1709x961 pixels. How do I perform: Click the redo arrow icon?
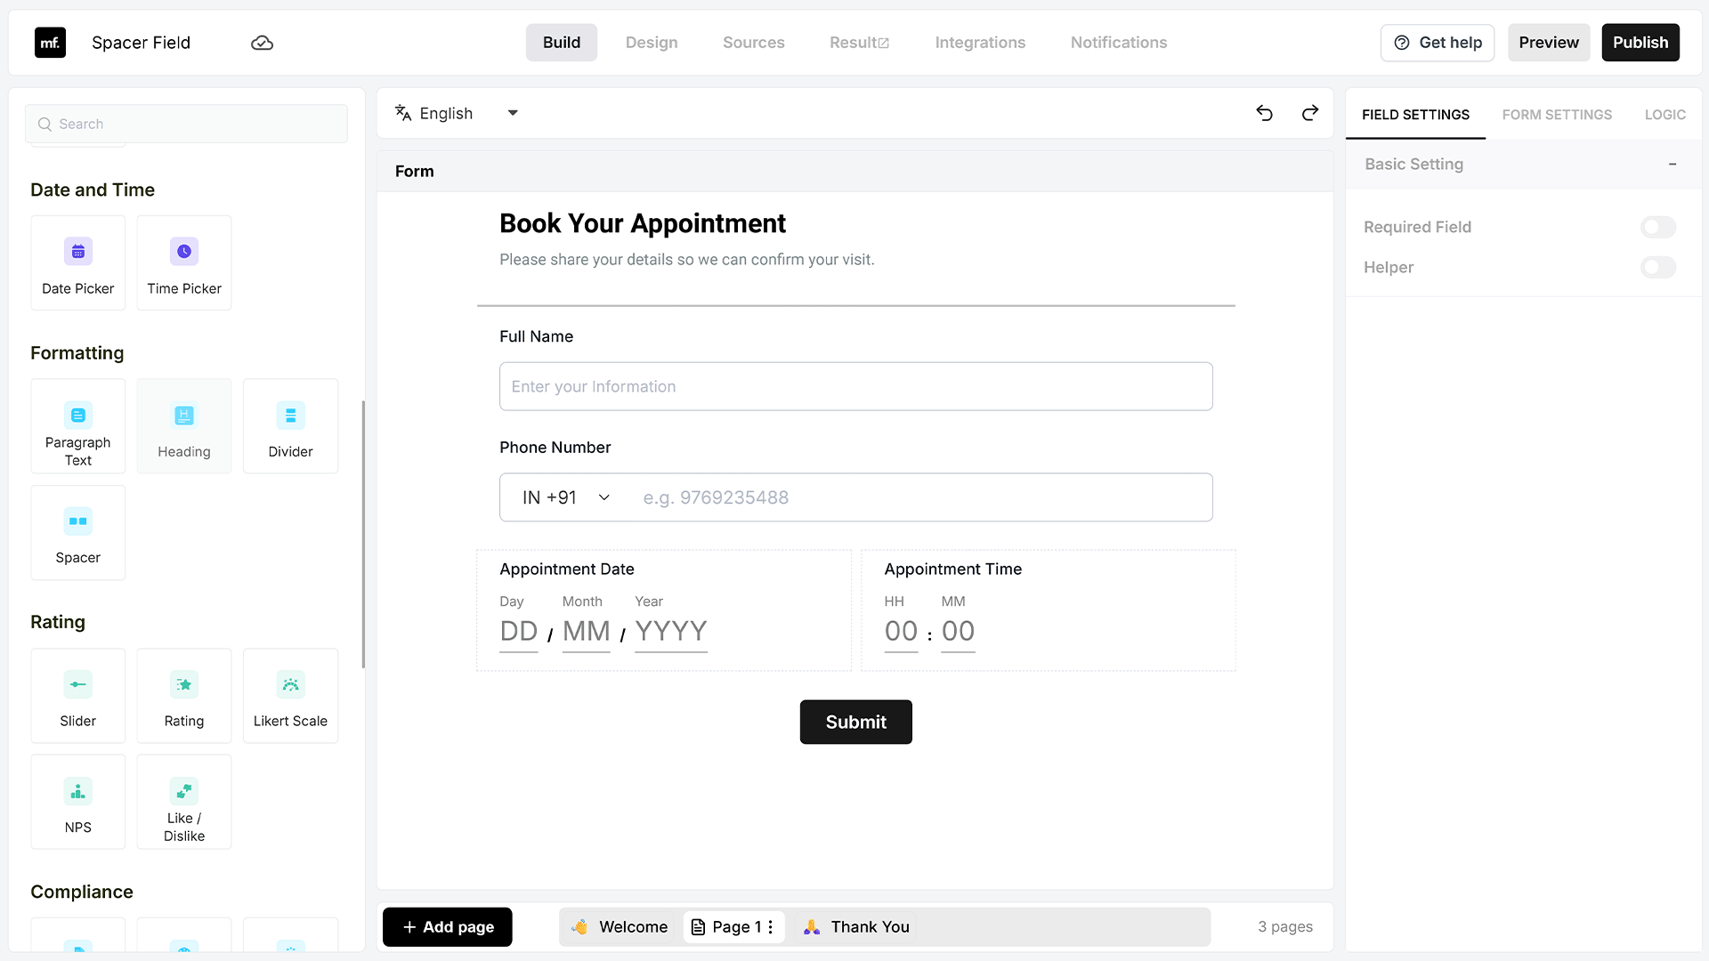point(1310,113)
